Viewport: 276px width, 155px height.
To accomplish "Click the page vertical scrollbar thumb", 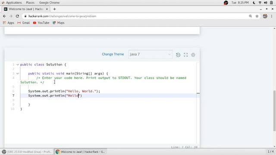I will click(274, 111).
